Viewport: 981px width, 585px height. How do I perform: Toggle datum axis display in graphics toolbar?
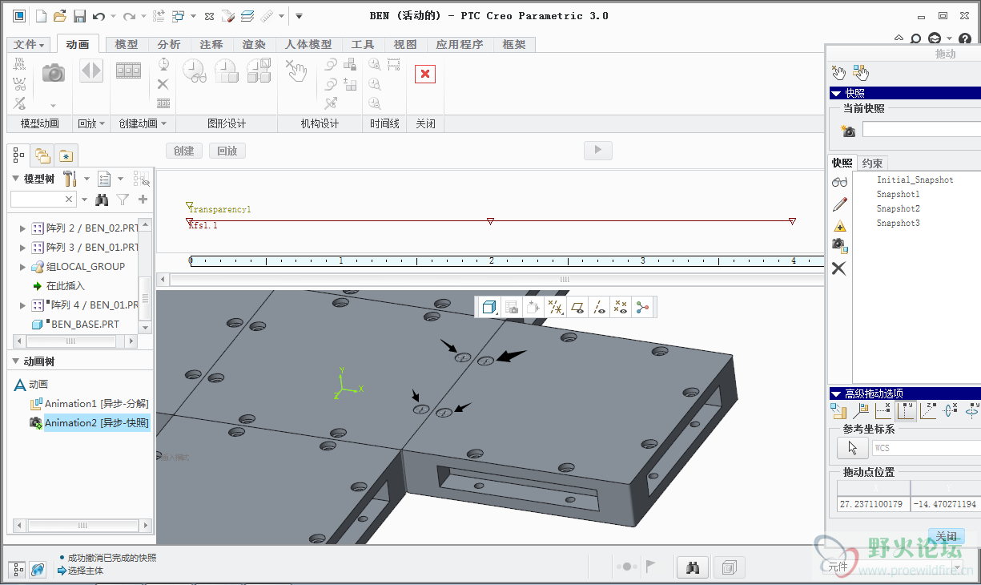point(598,306)
